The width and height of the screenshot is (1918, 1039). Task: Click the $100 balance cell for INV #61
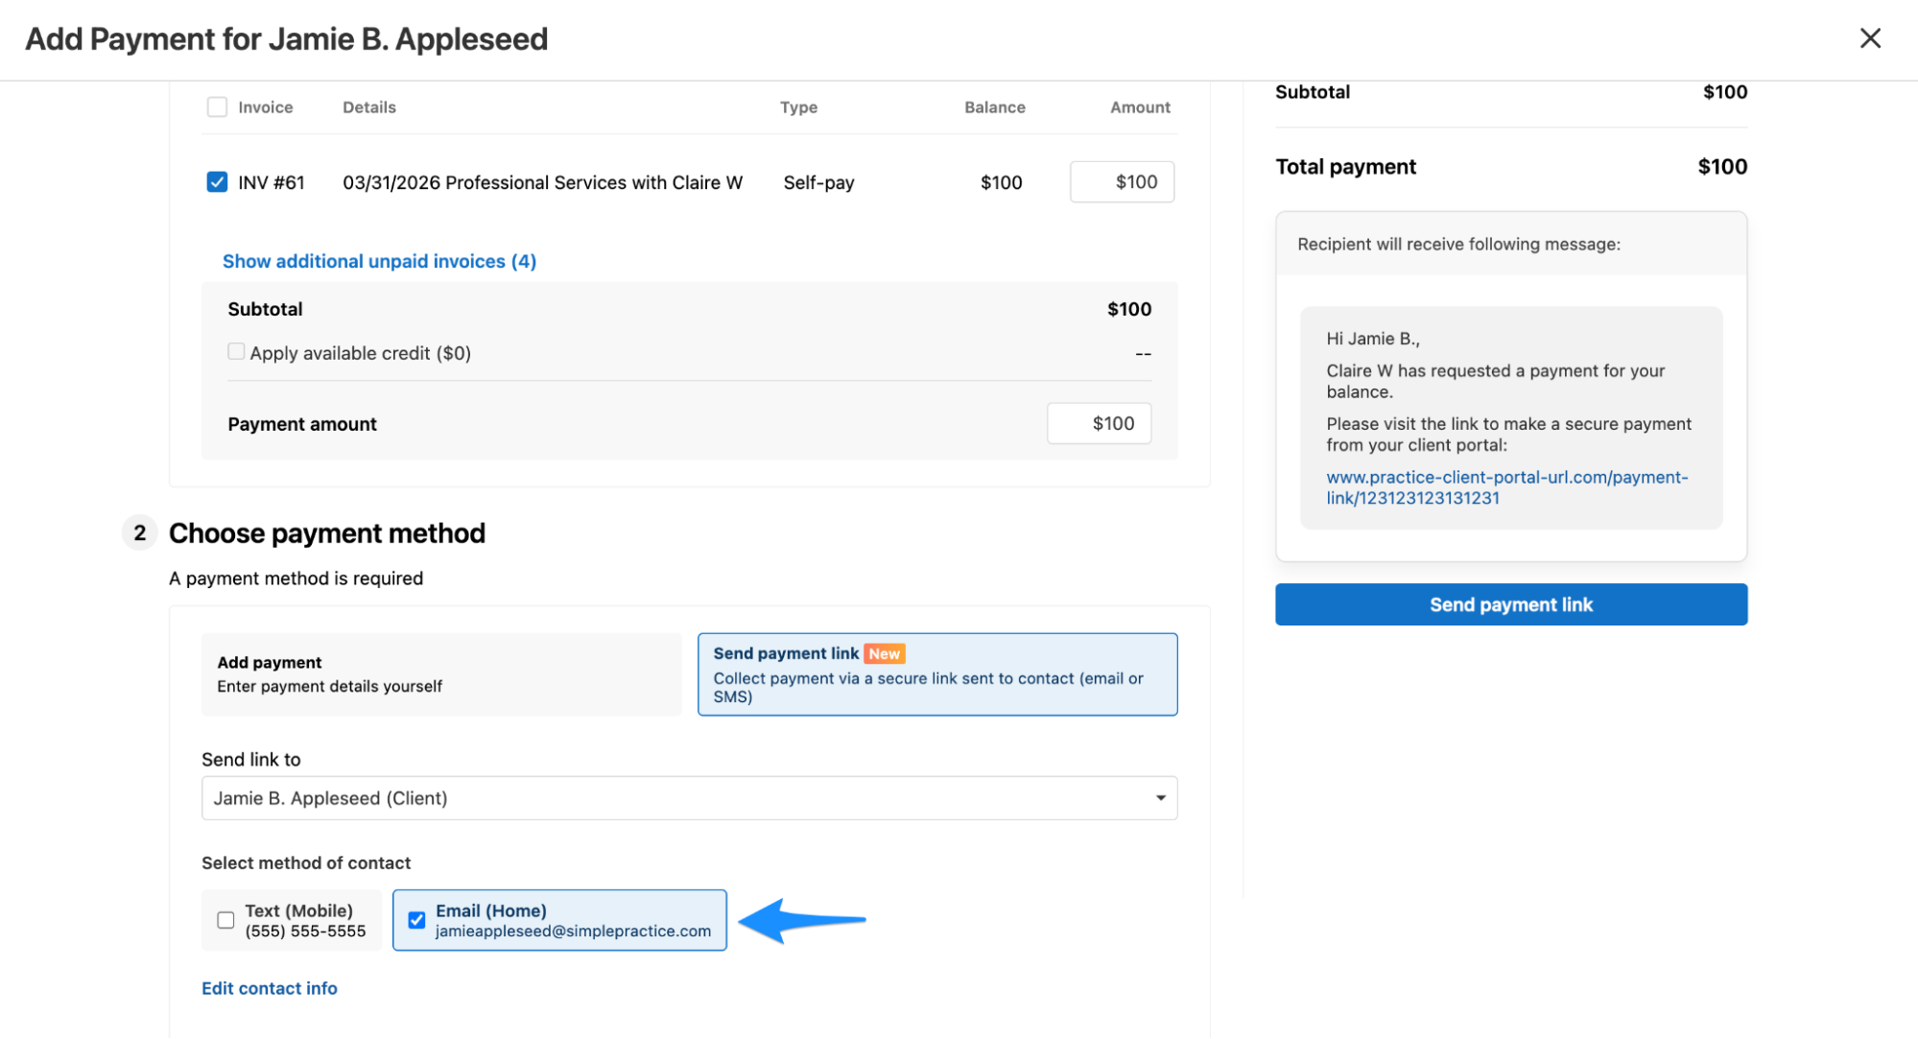point(1001,182)
